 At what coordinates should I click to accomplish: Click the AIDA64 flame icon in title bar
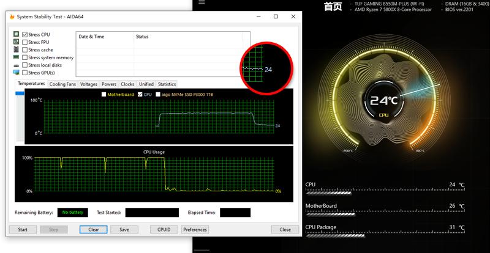point(12,17)
